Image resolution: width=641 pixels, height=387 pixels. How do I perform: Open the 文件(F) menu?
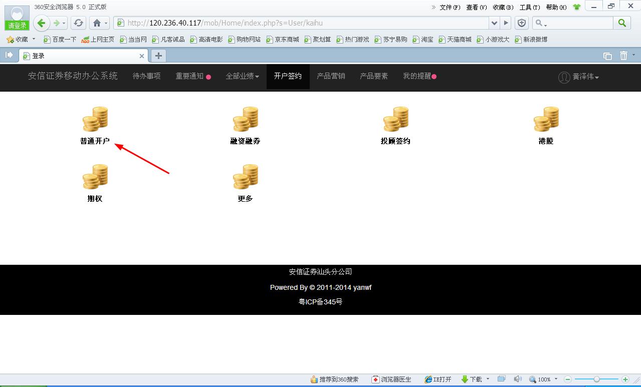[450, 7]
